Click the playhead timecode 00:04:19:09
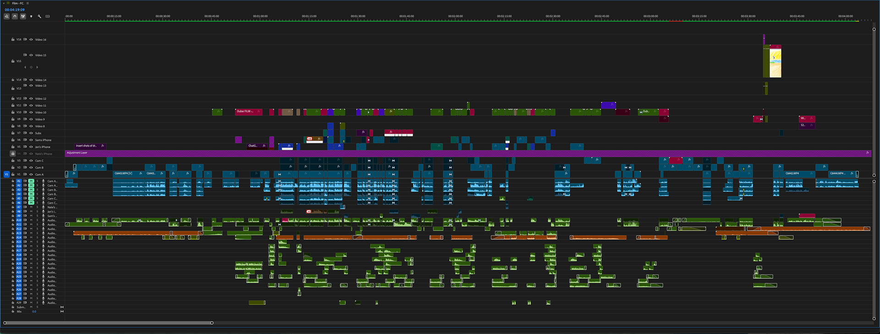The image size is (880, 334). tap(15, 10)
